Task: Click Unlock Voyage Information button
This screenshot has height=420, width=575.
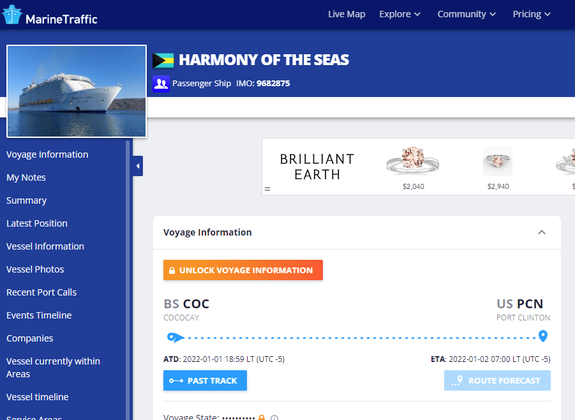Action: [243, 270]
